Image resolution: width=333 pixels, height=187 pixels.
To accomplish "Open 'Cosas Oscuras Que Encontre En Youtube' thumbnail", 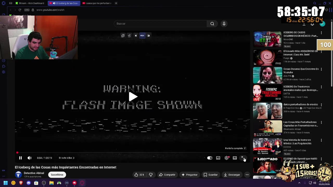I will tap(267, 75).
